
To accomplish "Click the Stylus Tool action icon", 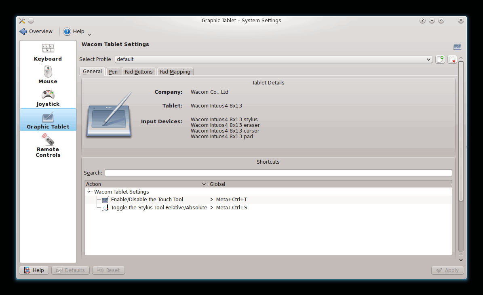I will coord(105,208).
